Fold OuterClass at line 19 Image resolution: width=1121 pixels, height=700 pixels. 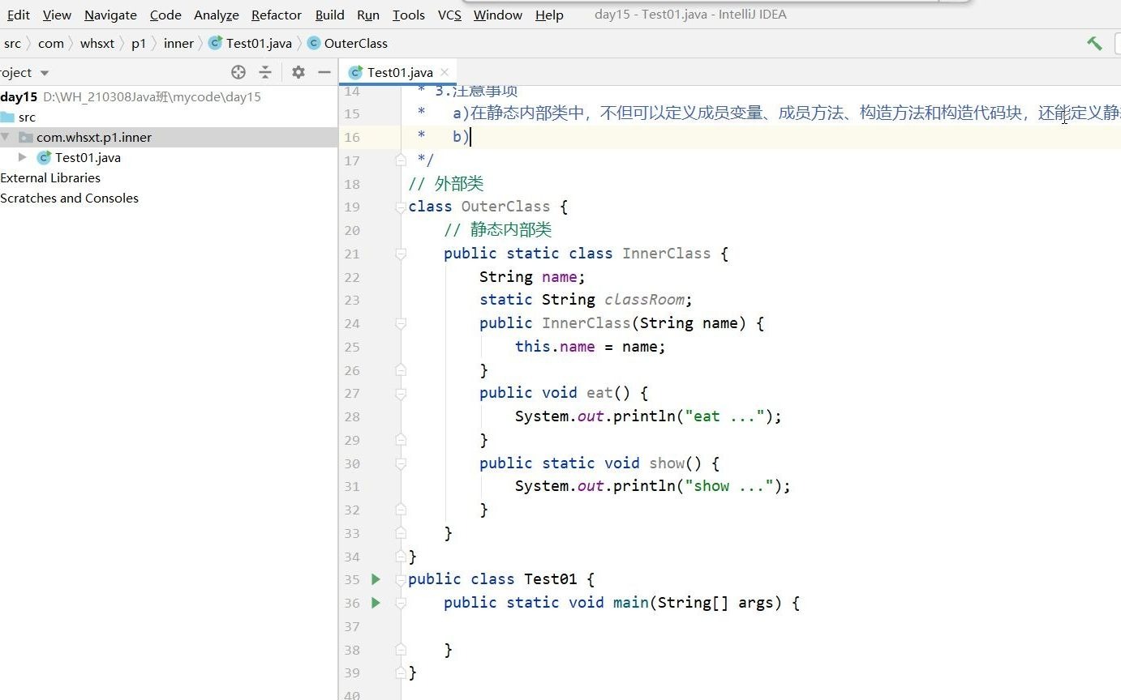pyautogui.click(x=400, y=207)
